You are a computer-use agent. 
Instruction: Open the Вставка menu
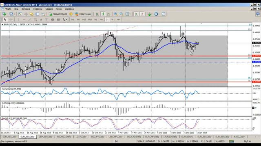click(x=26, y=9)
